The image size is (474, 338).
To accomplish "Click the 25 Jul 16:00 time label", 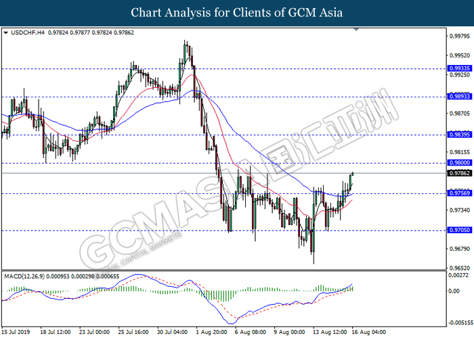I will [133, 332].
